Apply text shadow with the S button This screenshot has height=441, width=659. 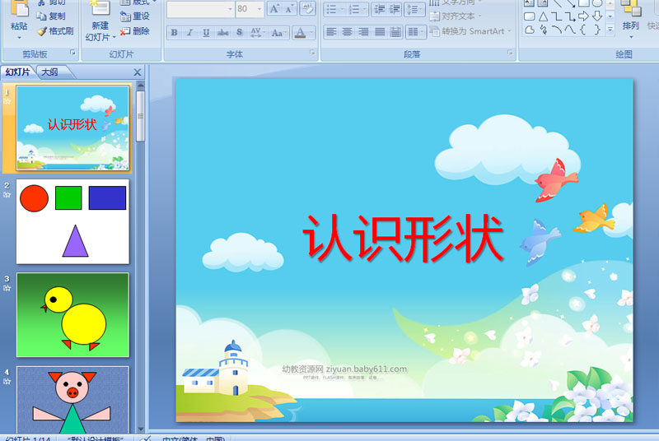pyautogui.click(x=239, y=32)
